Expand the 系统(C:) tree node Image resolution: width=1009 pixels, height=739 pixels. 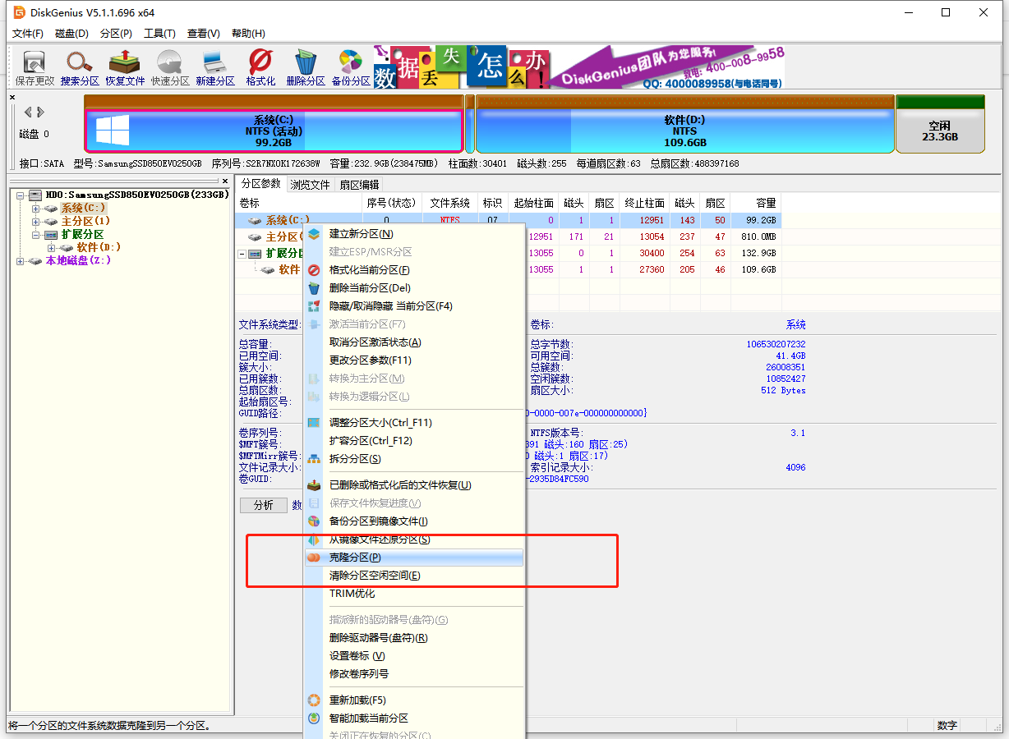coord(35,209)
